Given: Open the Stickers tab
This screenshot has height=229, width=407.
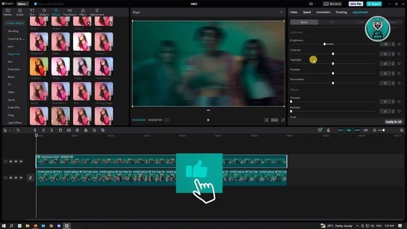Looking at the screenshot, I should coord(44,12).
